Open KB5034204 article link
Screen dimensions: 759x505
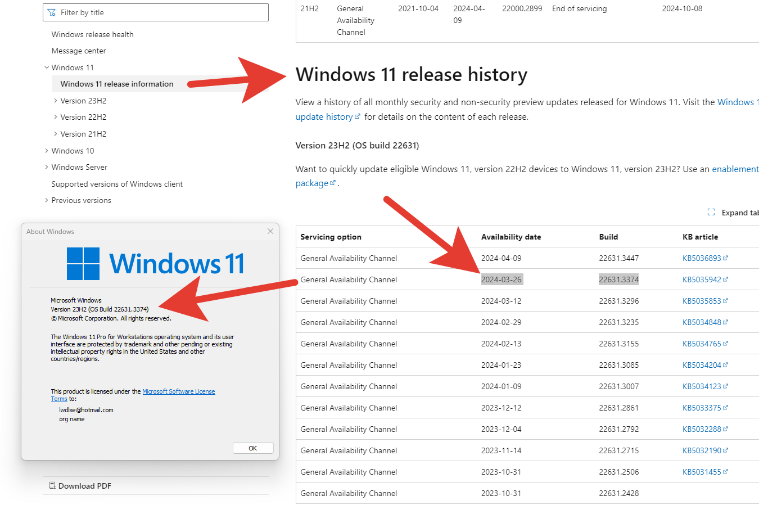702,365
